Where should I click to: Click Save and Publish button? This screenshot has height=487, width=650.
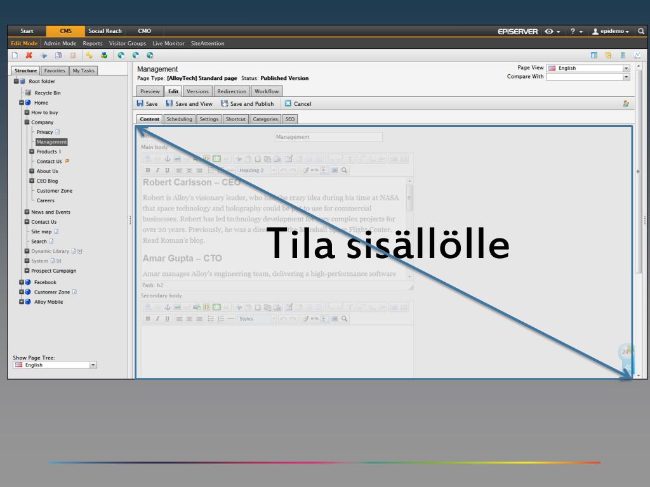(x=248, y=103)
